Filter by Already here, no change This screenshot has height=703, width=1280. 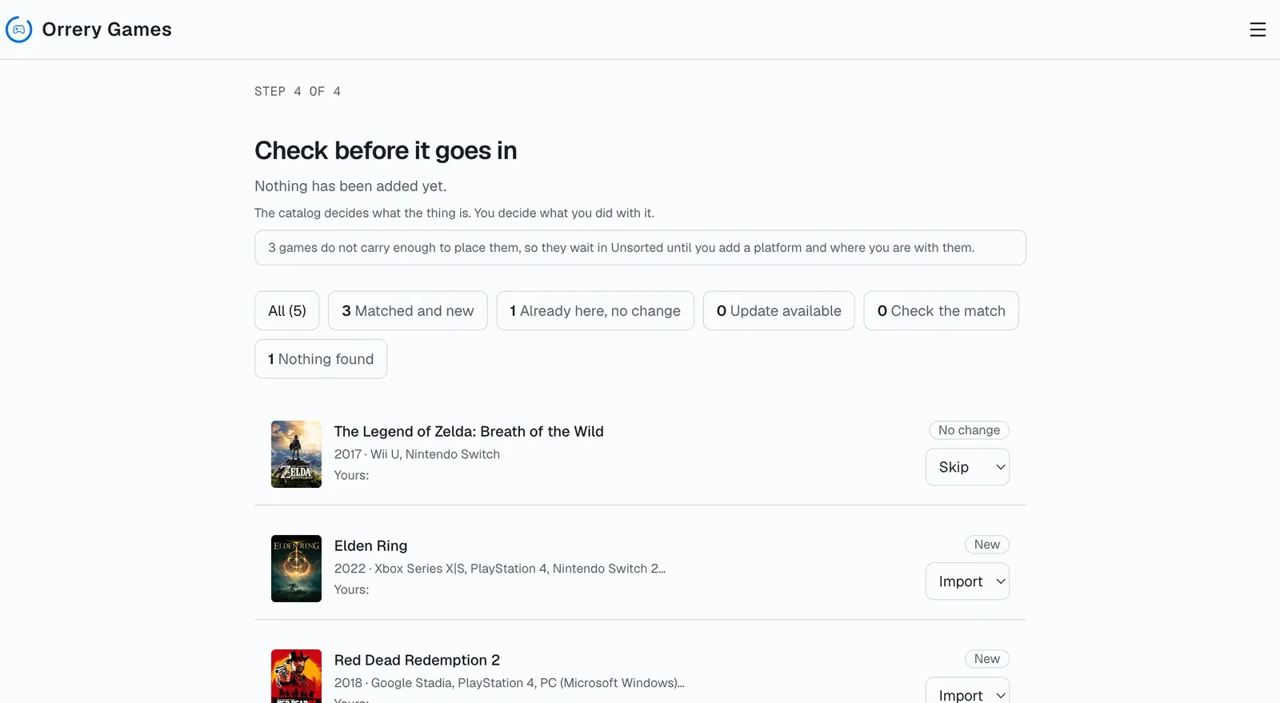[595, 310]
